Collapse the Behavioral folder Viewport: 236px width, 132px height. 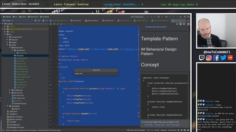click(10, 48)
